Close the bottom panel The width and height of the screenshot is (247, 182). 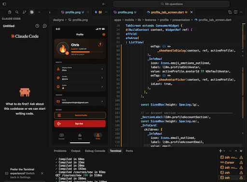(x=241, y=151)
